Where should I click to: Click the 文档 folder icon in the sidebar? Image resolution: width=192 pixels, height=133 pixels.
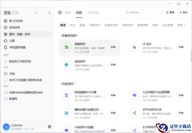(x=6, y=74)
